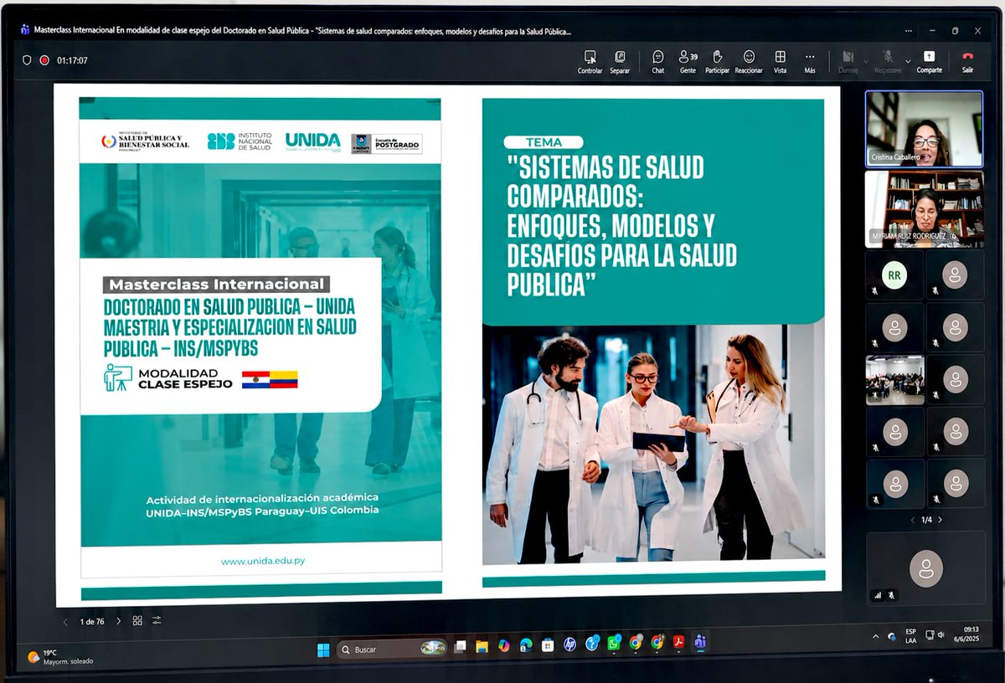Screen dimensions: 1005x683
Task: Open the Más actions menu
Action: 810,61
